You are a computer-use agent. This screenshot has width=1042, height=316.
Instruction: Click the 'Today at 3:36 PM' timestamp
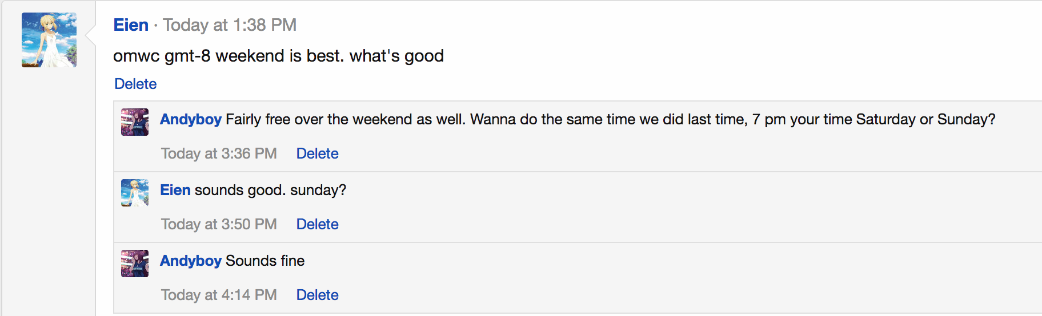(x=219, y=153)
